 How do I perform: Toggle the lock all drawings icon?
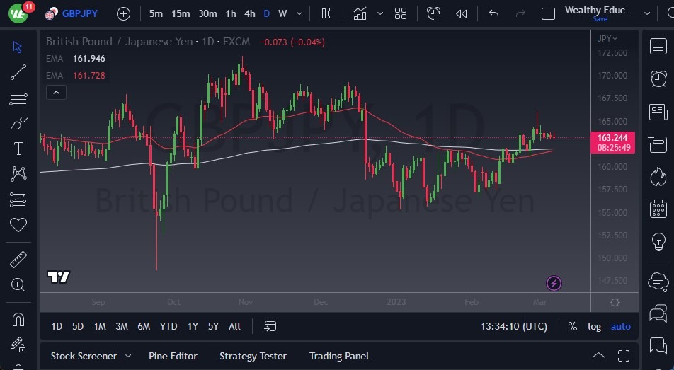18,345
